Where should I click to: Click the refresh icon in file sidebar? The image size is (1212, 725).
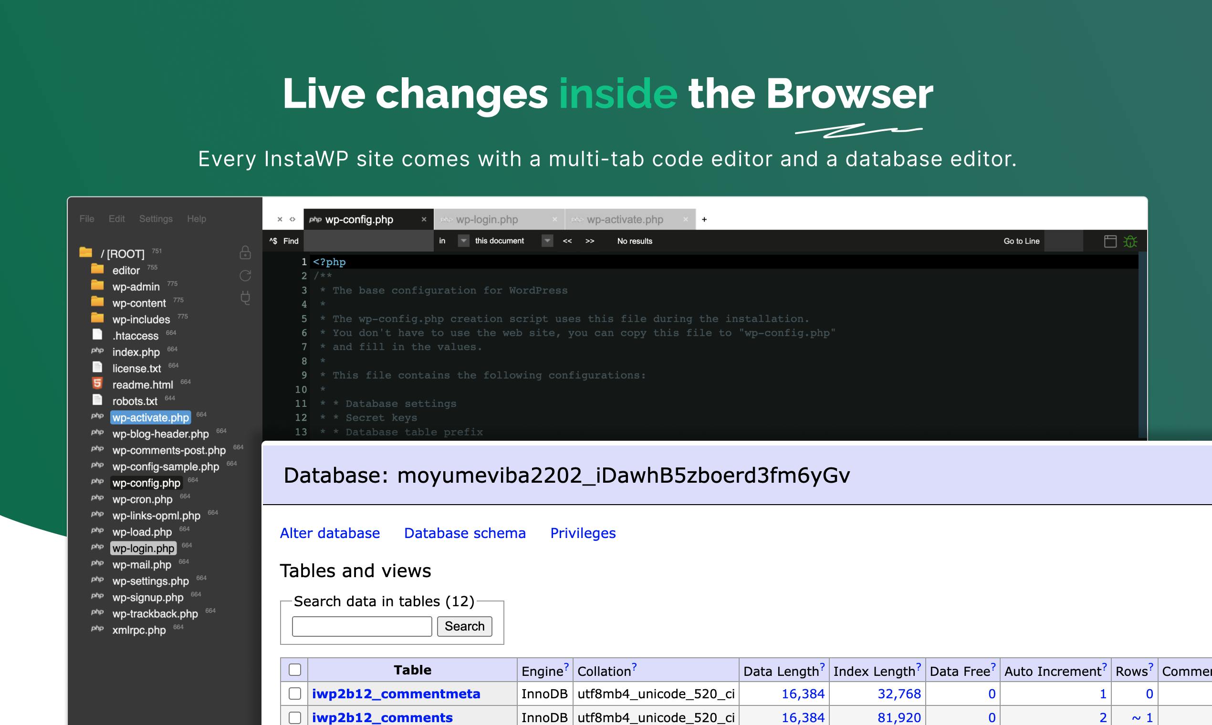pos(245,276)
